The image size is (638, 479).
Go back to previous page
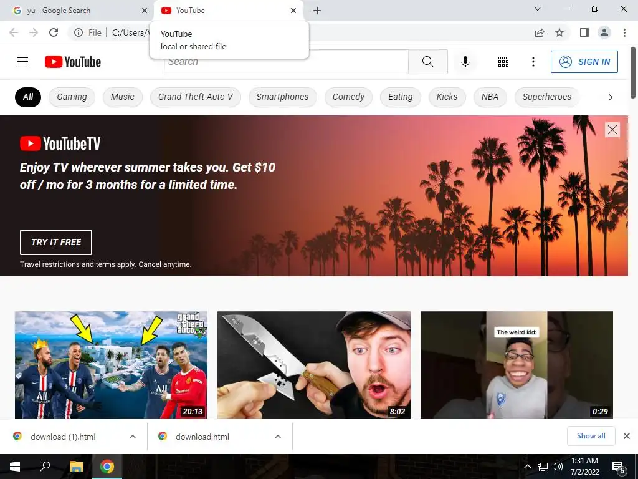14,32
